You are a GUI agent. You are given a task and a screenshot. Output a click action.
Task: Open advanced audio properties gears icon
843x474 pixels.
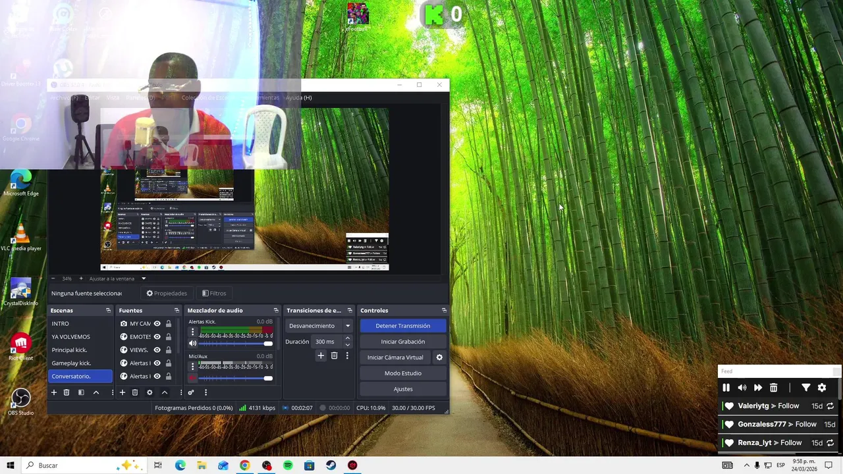click(191, 392)
